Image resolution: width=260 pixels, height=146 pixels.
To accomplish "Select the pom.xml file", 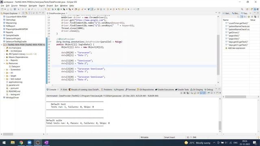I will pyautogui.click(x=14, y=88).
